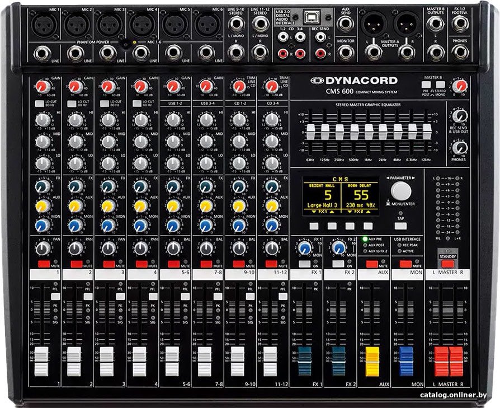The image size is (500, 408).
Task: Toggle the LO CUT 80 Hz switch on channel 4
Action: click(137, 104)
